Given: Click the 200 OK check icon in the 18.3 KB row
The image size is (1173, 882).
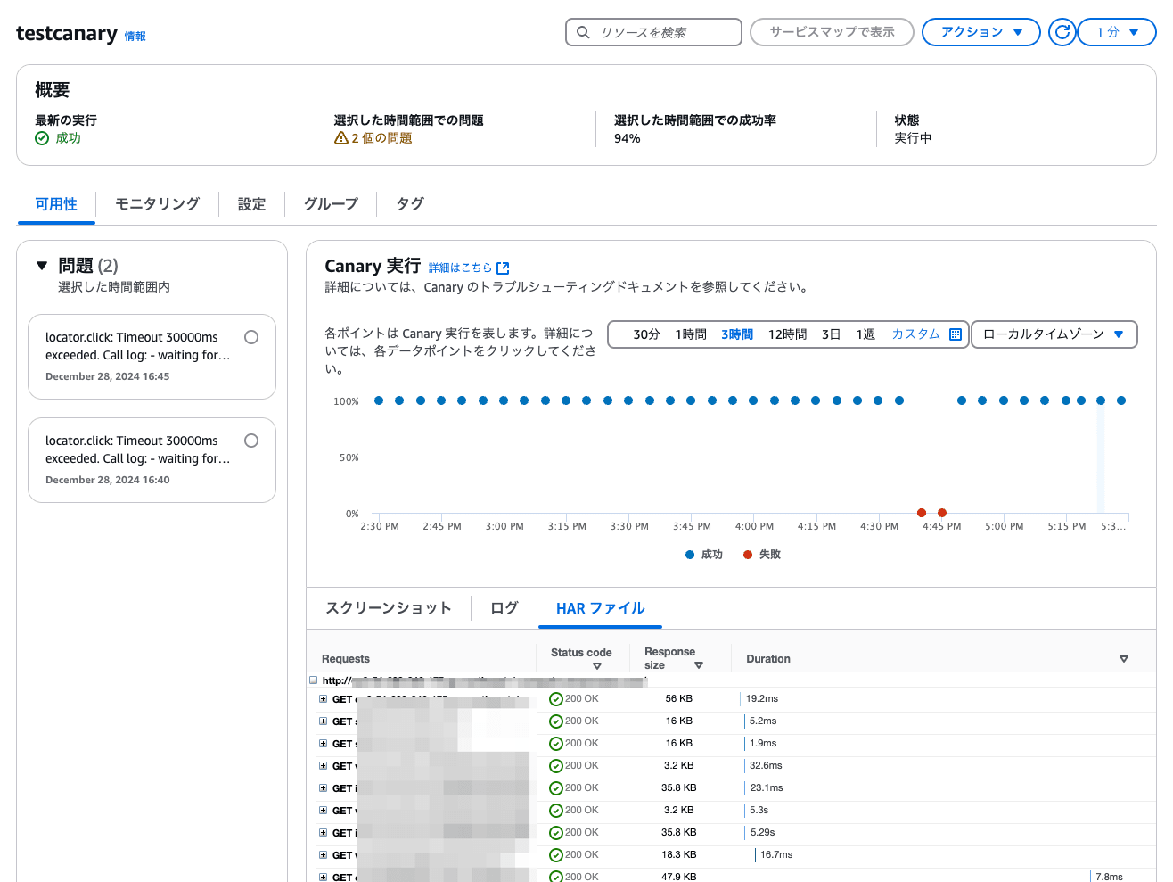Looking at the screenshot, I should pyautogui.click(x=556, y=855).
